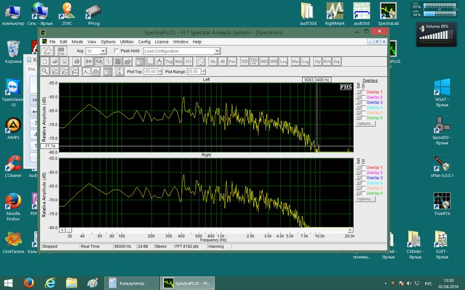This screenshot has height=290, width=465.
Task: Open the Rvb reverberation utility
Action: 327,61
